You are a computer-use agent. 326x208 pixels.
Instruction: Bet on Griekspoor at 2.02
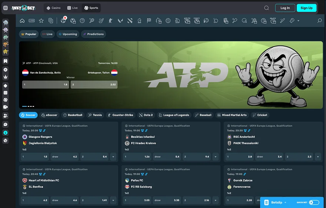[x=94, y=85]
